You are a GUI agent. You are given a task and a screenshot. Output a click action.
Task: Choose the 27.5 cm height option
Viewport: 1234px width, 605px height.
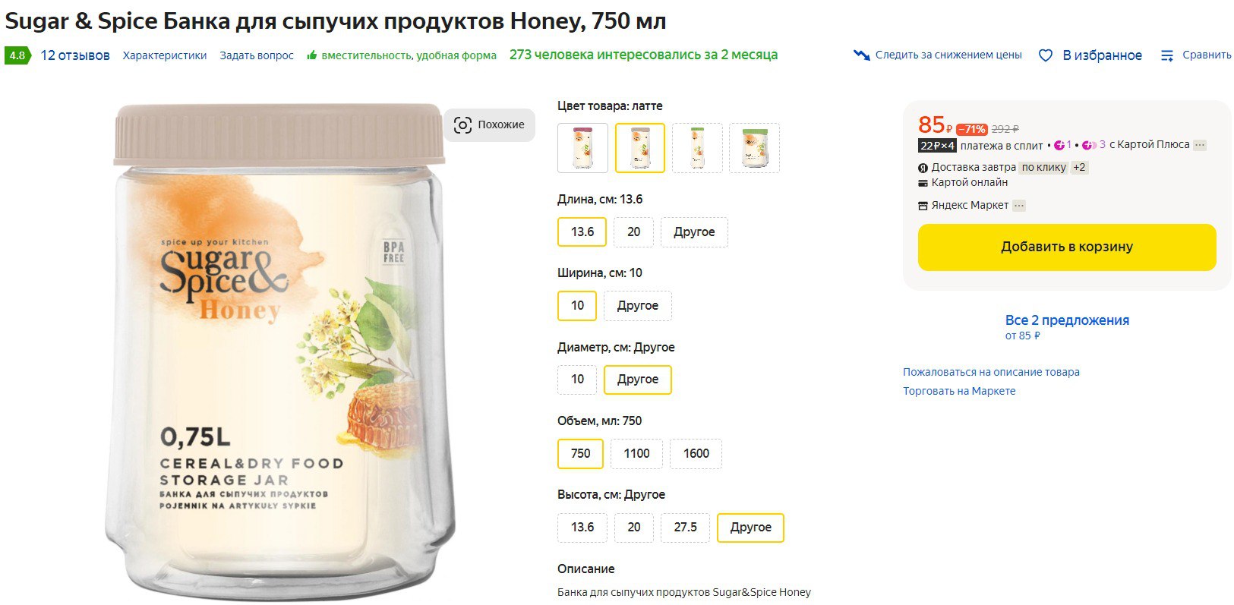coord(685,527)
